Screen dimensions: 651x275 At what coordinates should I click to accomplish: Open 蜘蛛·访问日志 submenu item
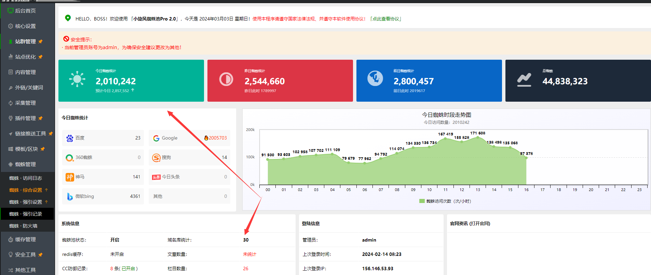(x=26, y=178)
